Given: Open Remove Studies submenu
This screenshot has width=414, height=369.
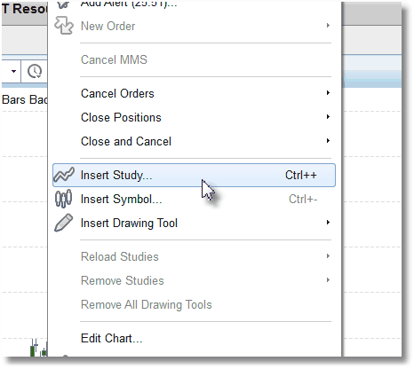Looking at the screenshot, I should click(x=194, y=280).
